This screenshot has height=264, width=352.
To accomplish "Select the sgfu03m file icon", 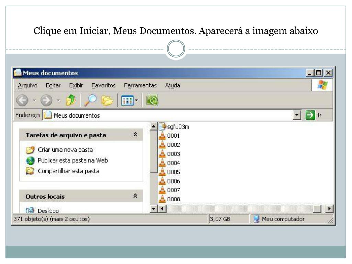I will (162, 126).
